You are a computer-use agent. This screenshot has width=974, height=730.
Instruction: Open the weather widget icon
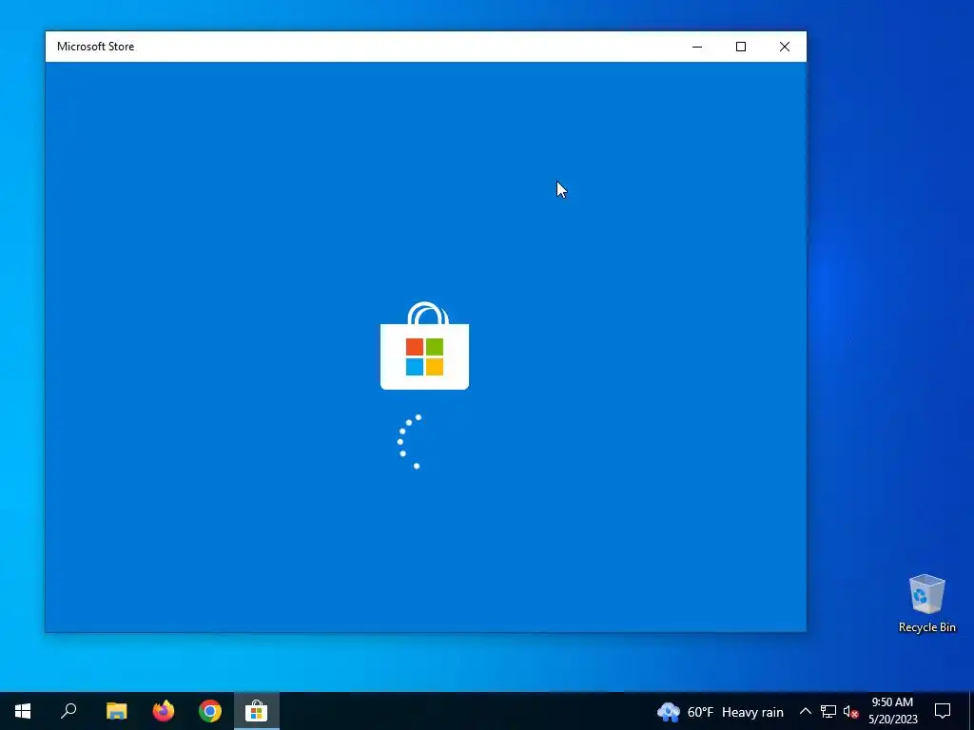pos(669,712)
